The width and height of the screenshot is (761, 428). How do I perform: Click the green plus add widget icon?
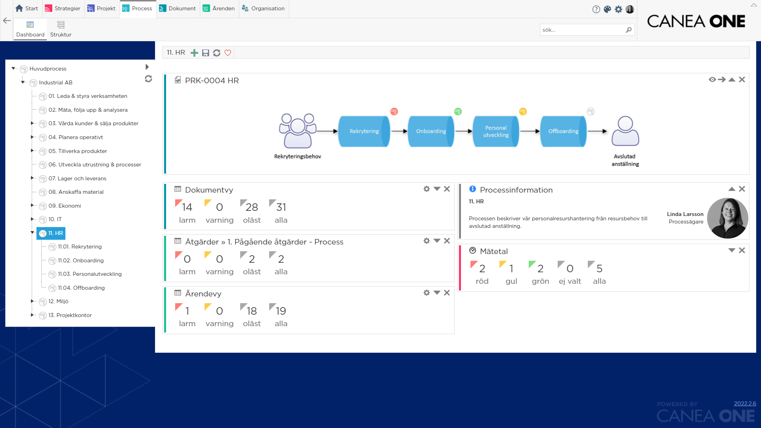tap(194, 53)
